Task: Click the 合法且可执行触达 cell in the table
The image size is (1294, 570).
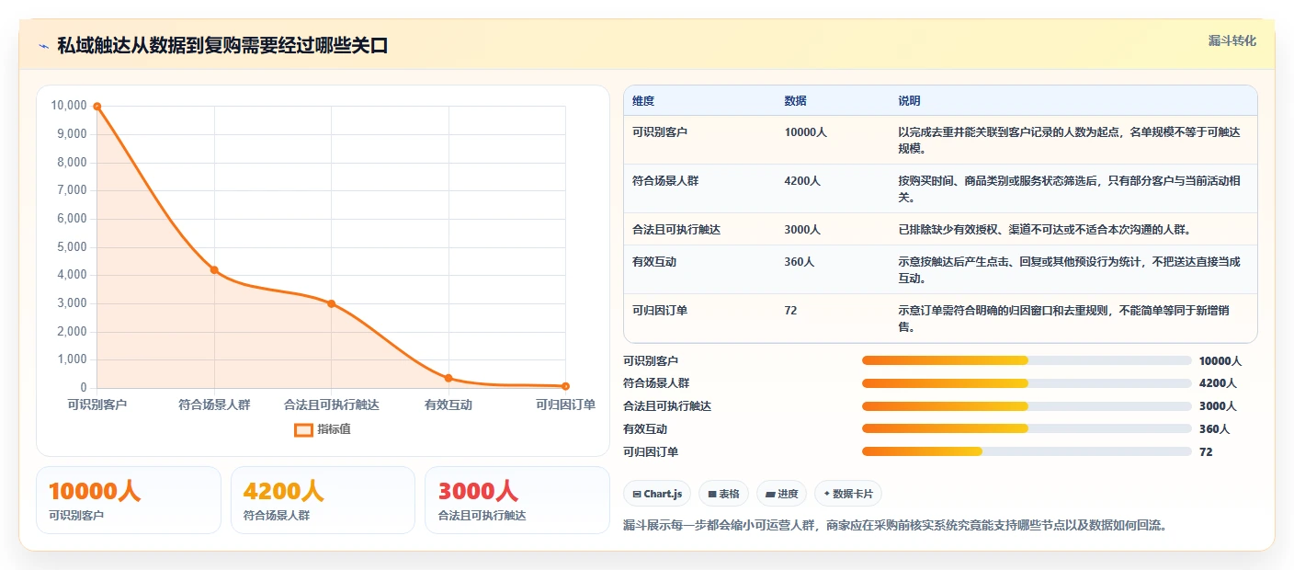Action: (676, 230)
